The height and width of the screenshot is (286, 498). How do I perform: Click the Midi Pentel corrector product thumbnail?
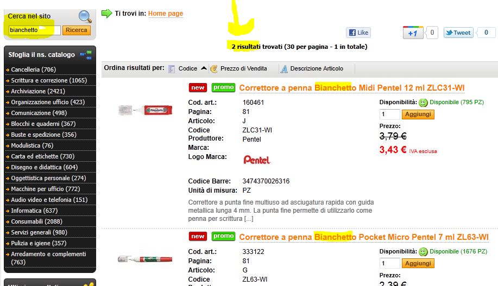pyautogui.click(x=145, y=110)
